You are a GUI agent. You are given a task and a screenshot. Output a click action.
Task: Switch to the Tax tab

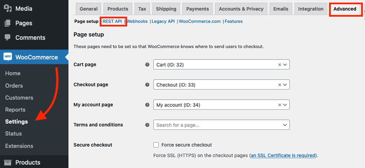tap(142, 9)
